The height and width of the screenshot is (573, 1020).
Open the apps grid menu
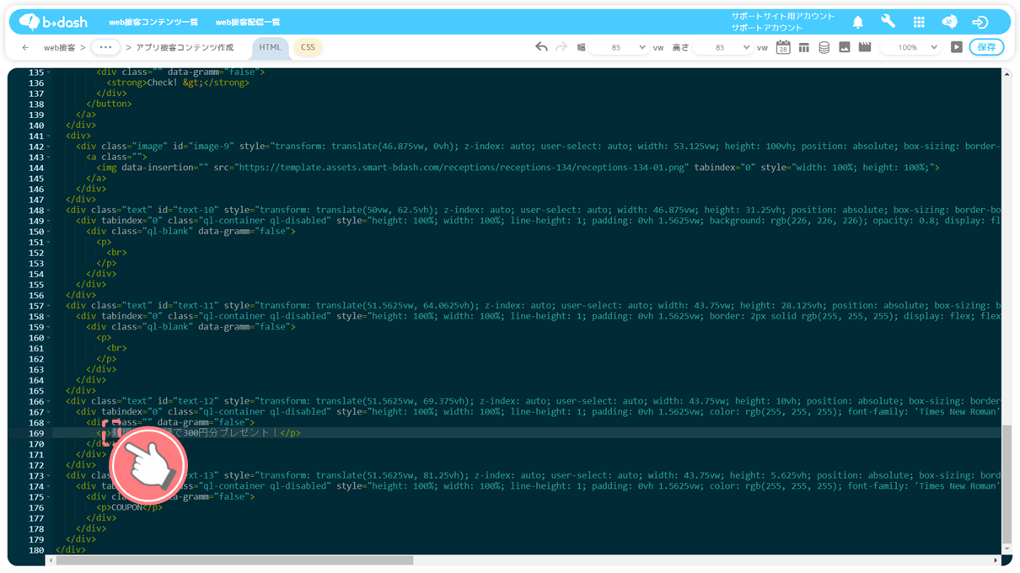click(919, 22)
